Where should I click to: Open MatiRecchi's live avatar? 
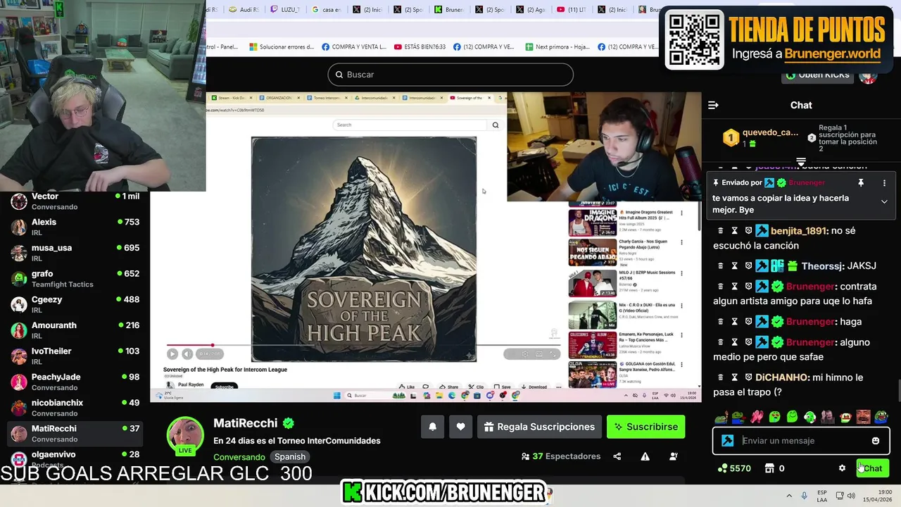(x=185, y=434)
